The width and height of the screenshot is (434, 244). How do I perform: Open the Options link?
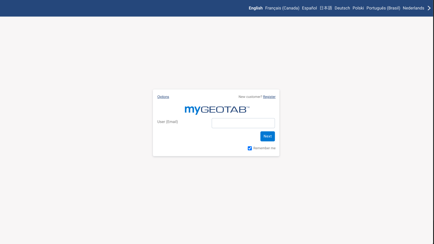click(163, 97)
